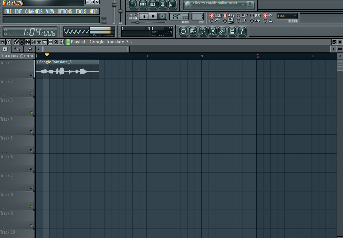Open the Step Sequencer window
This screenshot has height=238, width=343.
(x=143, y=5)
